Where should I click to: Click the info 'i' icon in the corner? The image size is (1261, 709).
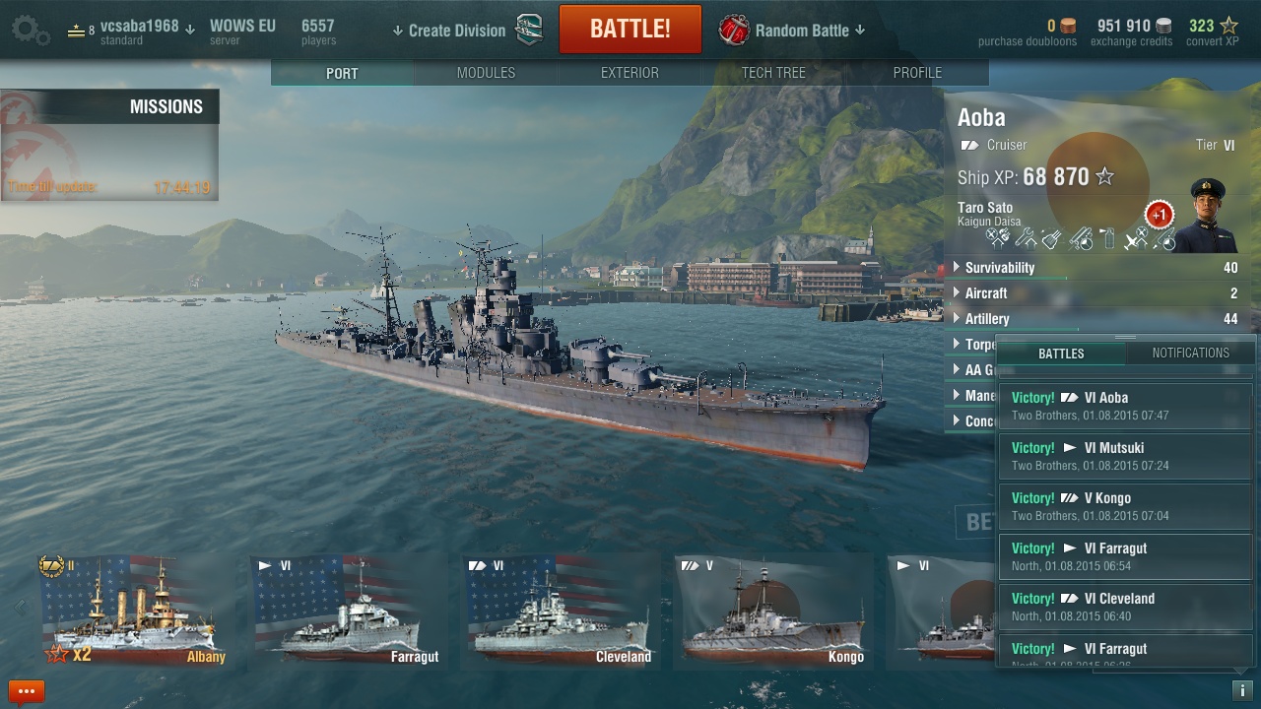point(1242,691)
